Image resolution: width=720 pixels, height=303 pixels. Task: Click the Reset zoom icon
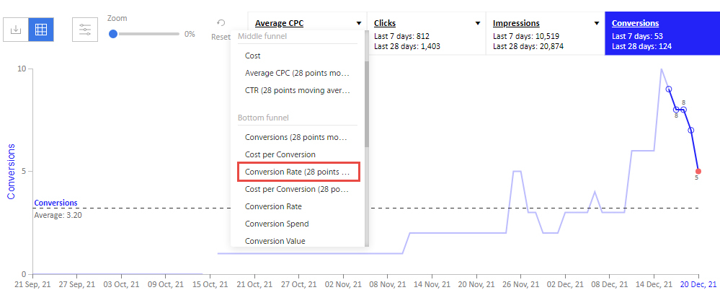[x=221, y=23]
